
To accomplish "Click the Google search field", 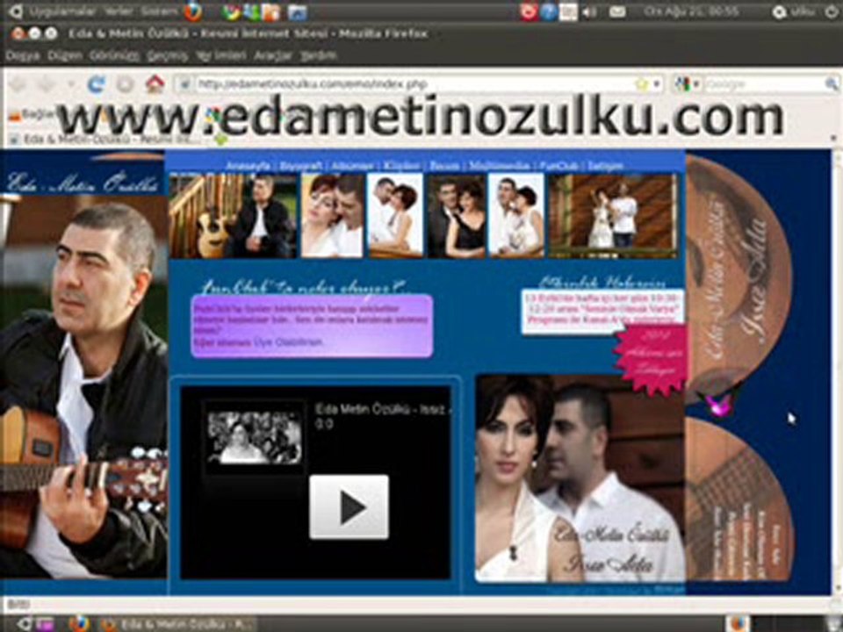I will 763,84.
